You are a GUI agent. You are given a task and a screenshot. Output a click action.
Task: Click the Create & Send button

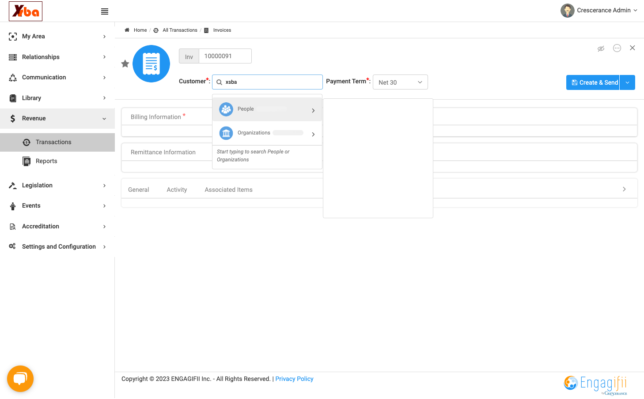point(593,82)
